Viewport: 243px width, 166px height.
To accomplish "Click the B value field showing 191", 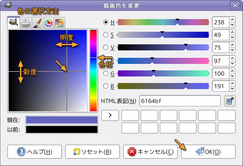I will 221,86.
